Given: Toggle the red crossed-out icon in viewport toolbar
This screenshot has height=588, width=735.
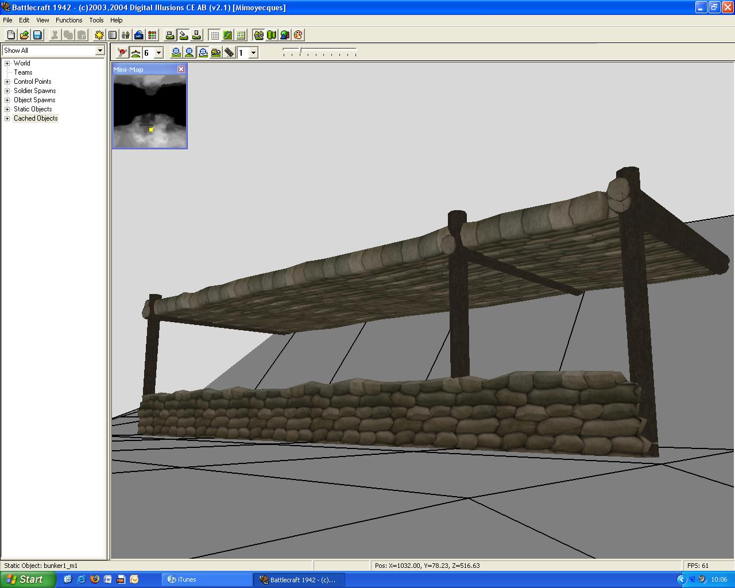Looking at the screenshot, I should (122, 53).
